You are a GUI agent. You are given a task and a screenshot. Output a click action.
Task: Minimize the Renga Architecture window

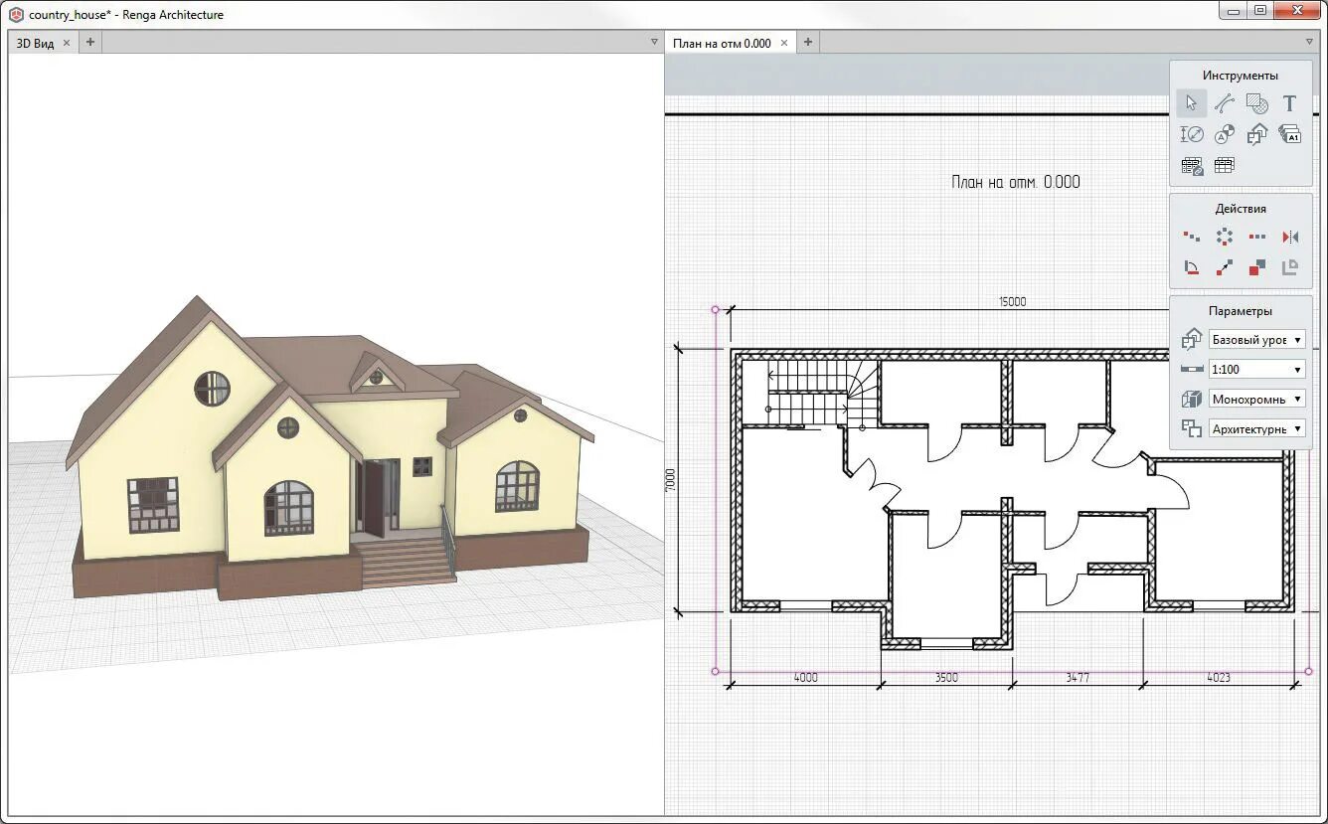(x=1234, y=11)
